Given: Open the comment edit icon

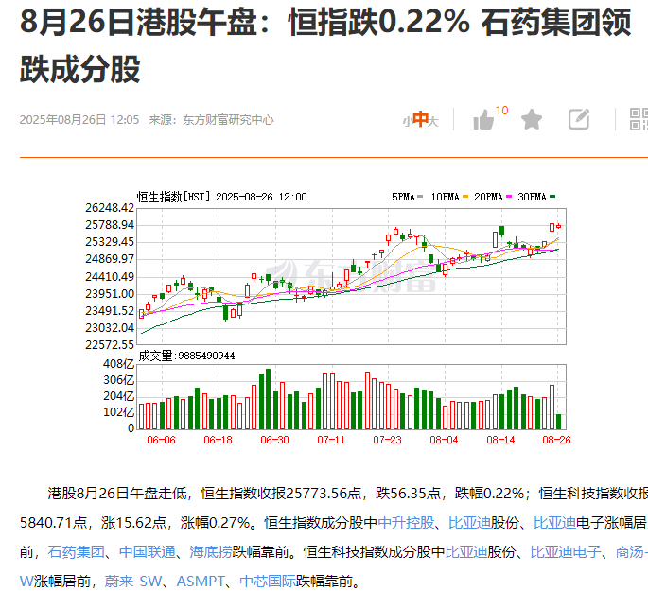Looking at the screenshot, I should [x=579, y=119].
